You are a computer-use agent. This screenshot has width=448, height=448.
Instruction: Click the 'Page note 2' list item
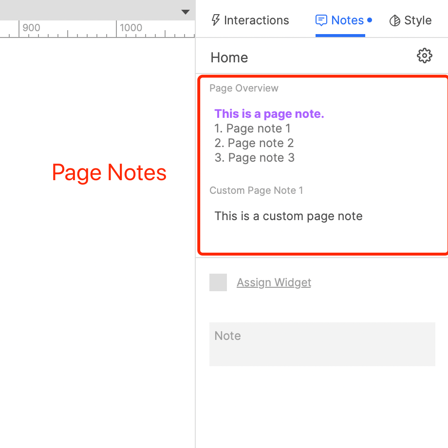point(254,143)
